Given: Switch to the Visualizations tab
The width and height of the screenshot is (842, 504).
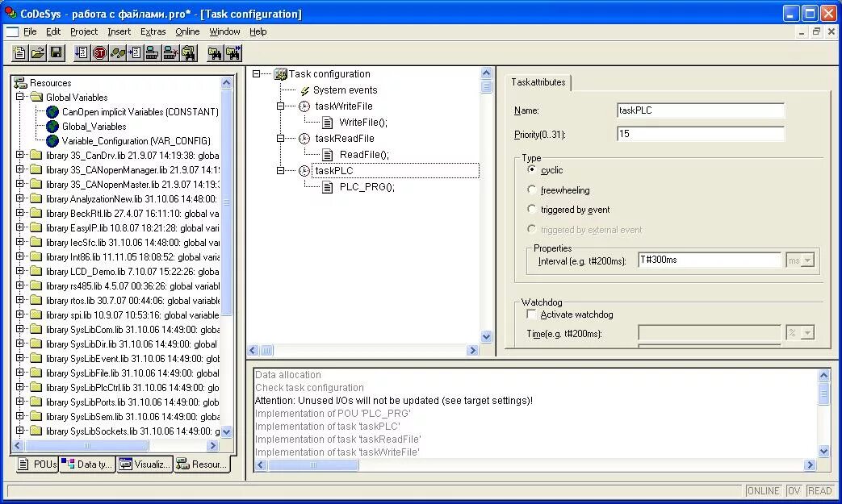Looking at the screenshot, I should point(145,464).
